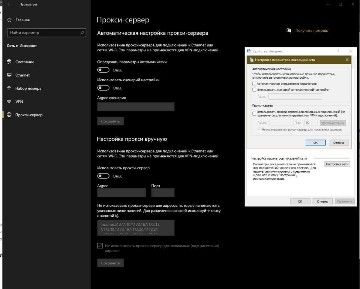Click the Адрес сценария input field

pyautogui.click(x=136, y=107)
